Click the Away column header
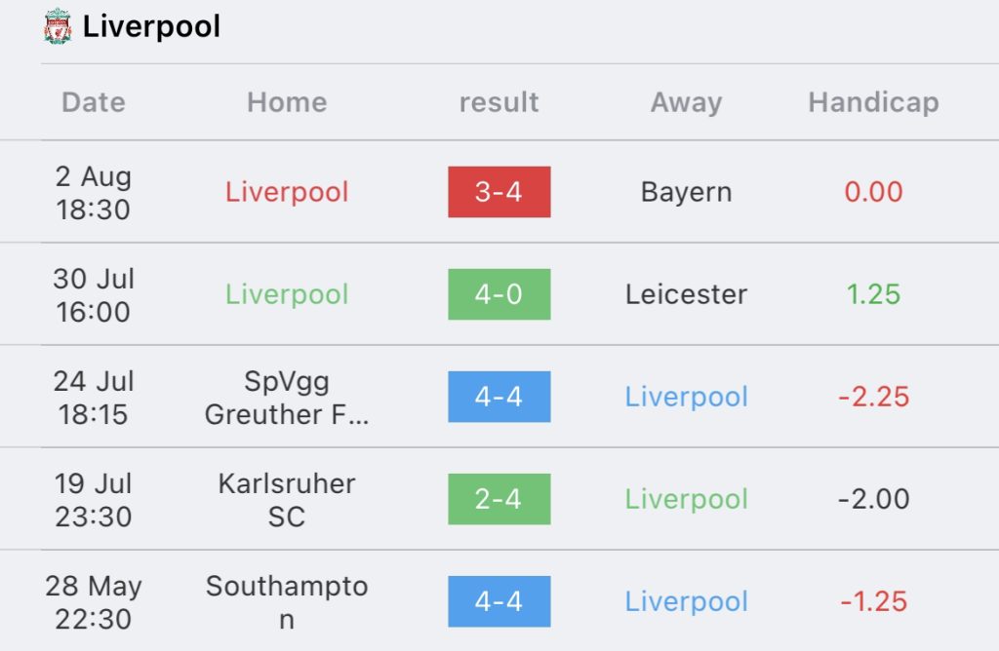999x651 pixels. pyautogui.click(x=687, y=102)
